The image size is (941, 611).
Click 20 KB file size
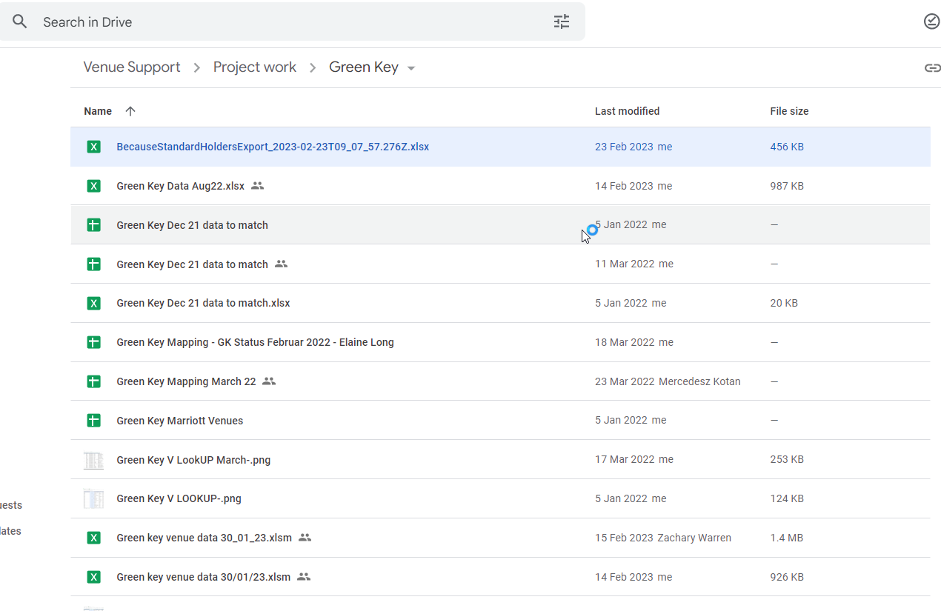[784, 303]
